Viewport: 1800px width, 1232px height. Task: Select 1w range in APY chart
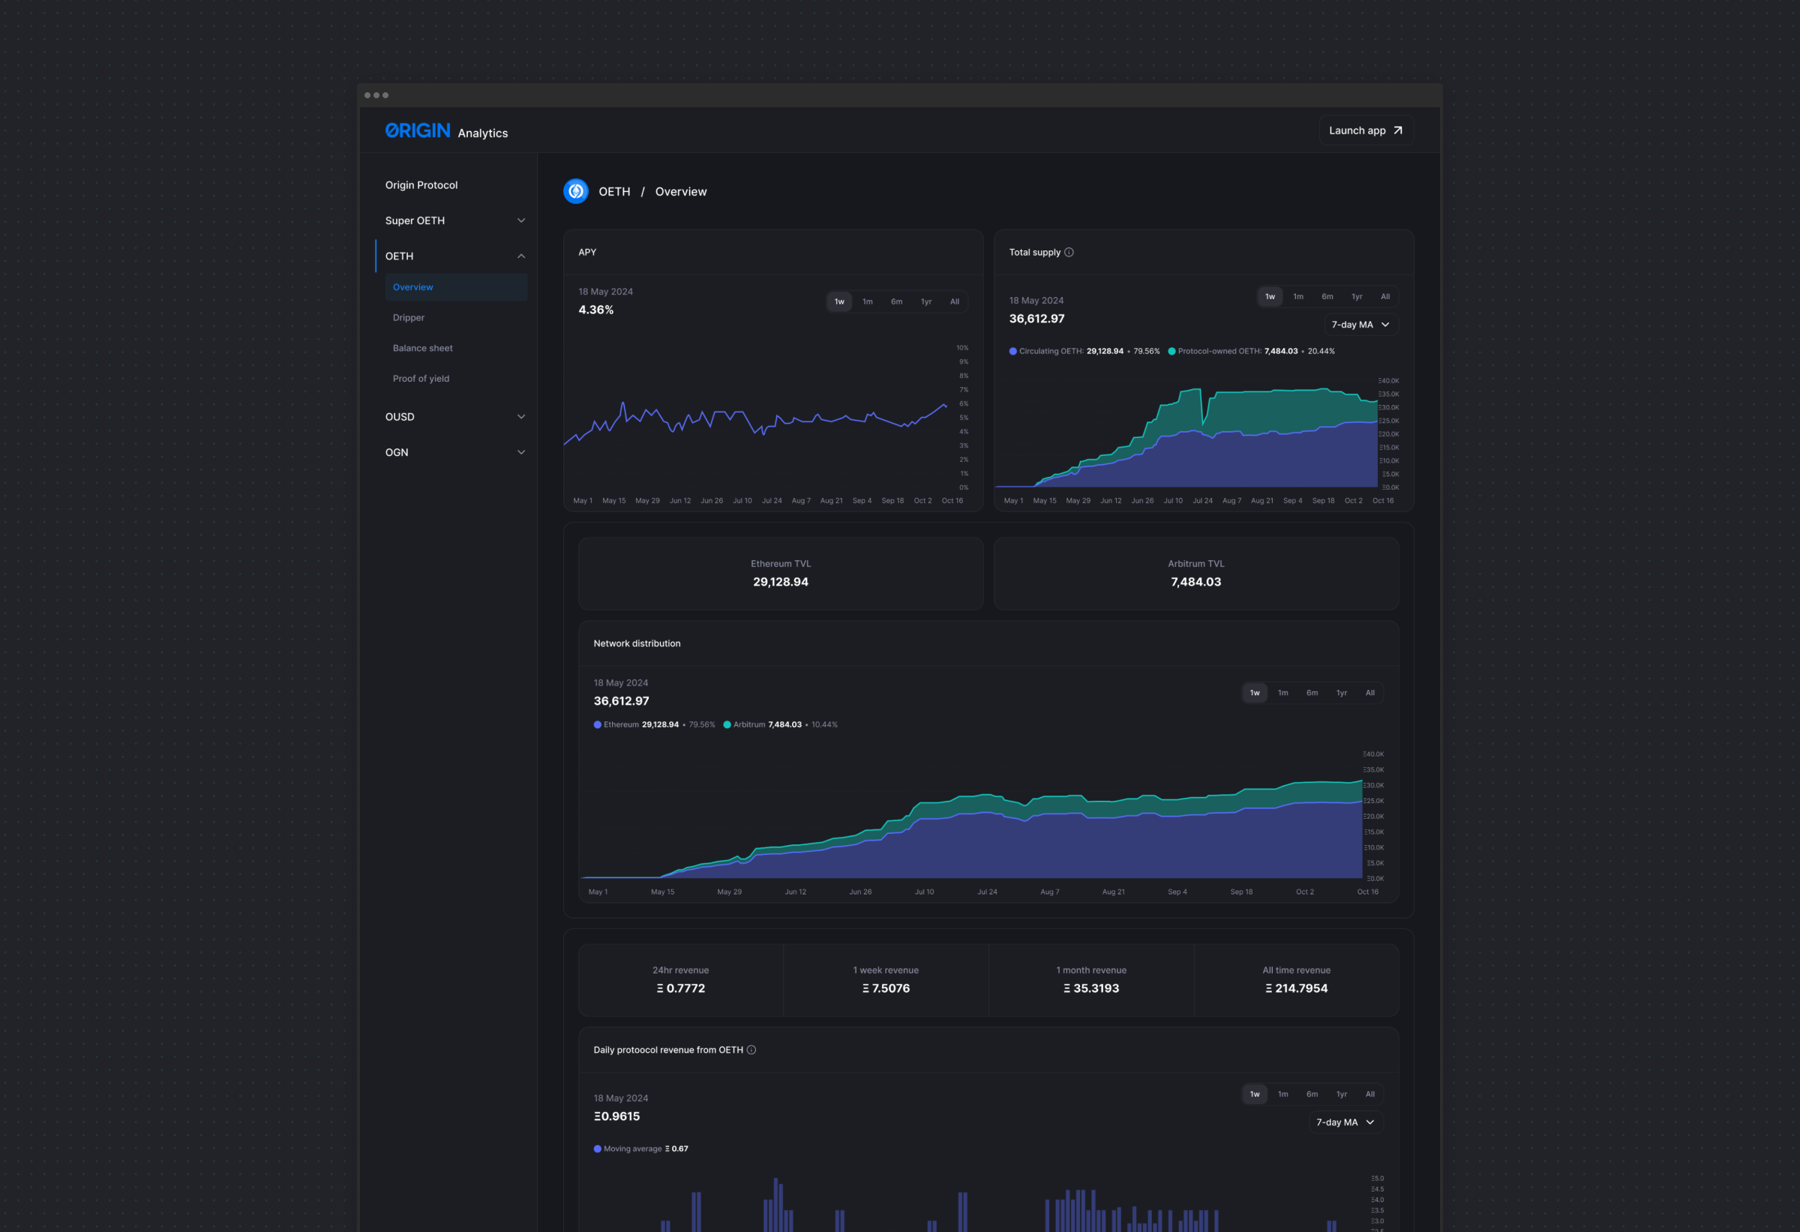point(839,302)
